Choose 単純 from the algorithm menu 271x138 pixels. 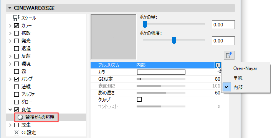click(x=246, y=78)
